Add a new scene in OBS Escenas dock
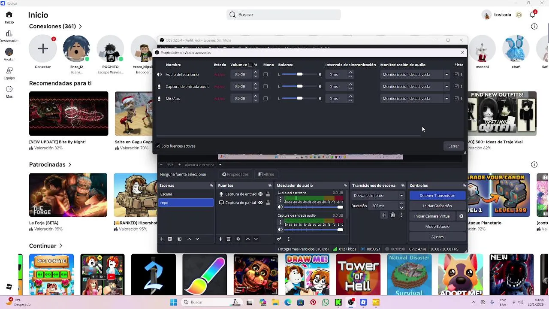 [162, 239]
